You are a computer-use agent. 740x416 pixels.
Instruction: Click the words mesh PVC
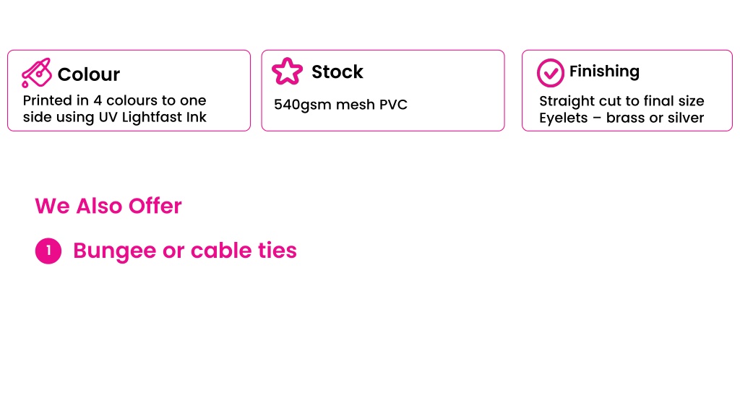tap(371, 104)
